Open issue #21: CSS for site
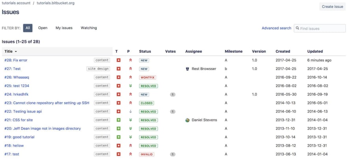This screenshot has width=347, height=162. (x=19, y=120)
